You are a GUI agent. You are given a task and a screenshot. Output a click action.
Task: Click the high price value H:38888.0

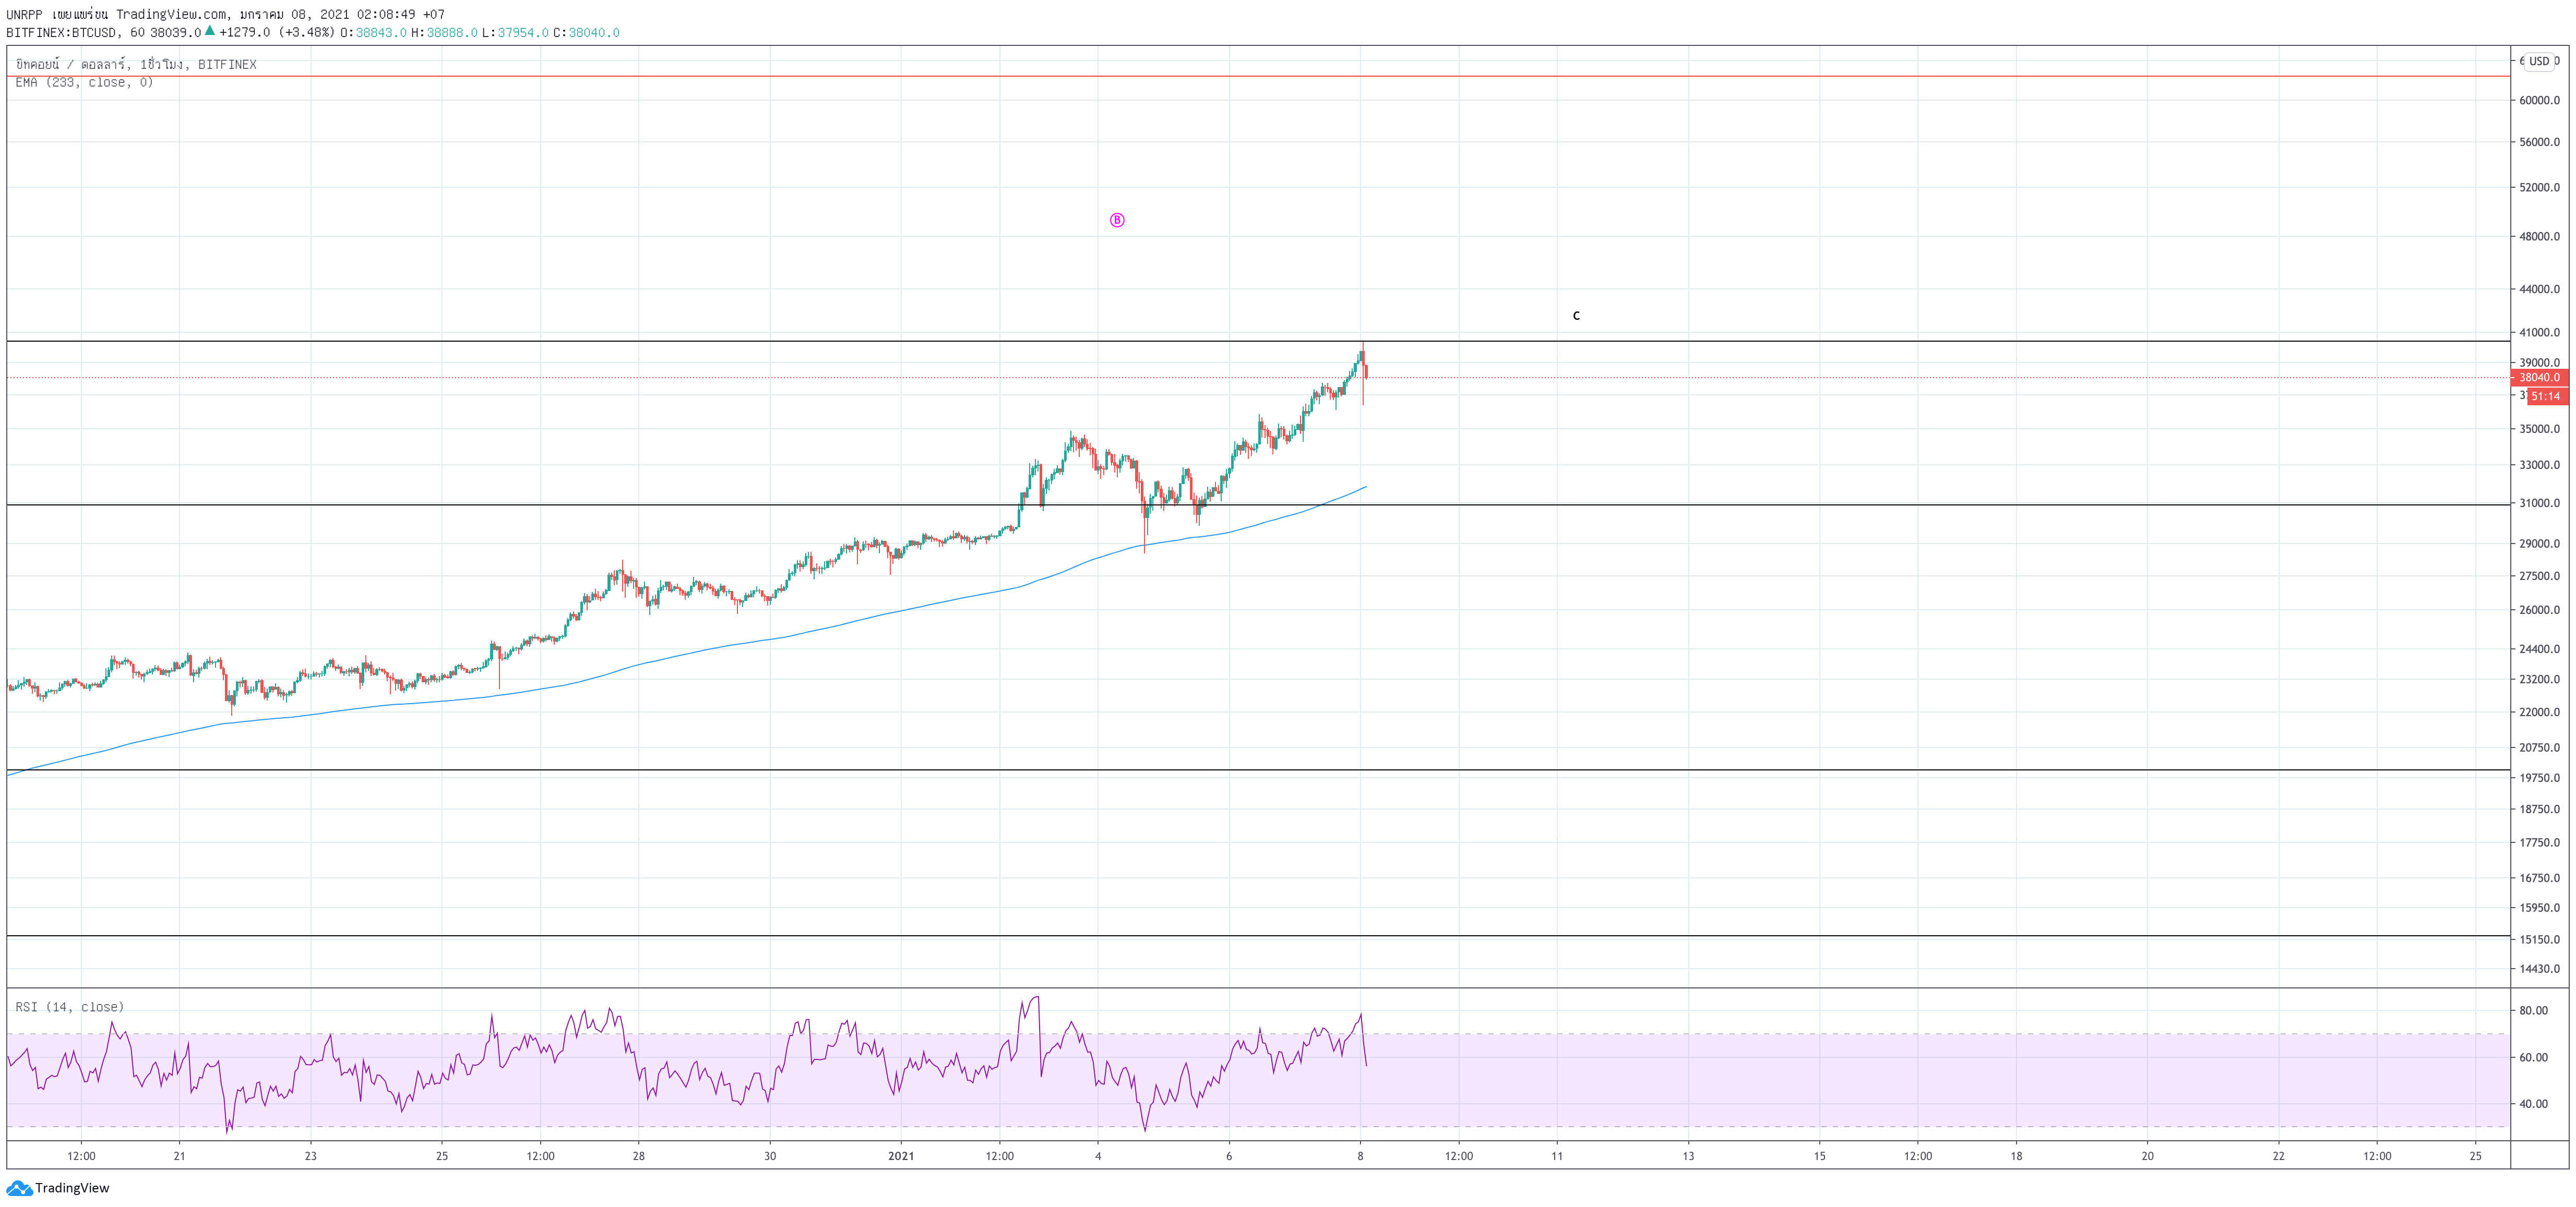[445, 32]
